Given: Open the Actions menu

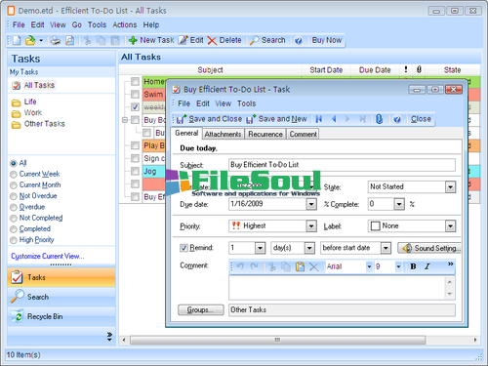Looking at the screenshot, I should tap(125, 25).
